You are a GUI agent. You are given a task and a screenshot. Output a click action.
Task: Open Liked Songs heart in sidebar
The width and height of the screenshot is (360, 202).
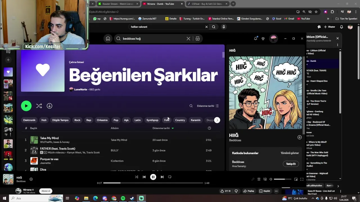pyautogui.click(x=8, y=72)
